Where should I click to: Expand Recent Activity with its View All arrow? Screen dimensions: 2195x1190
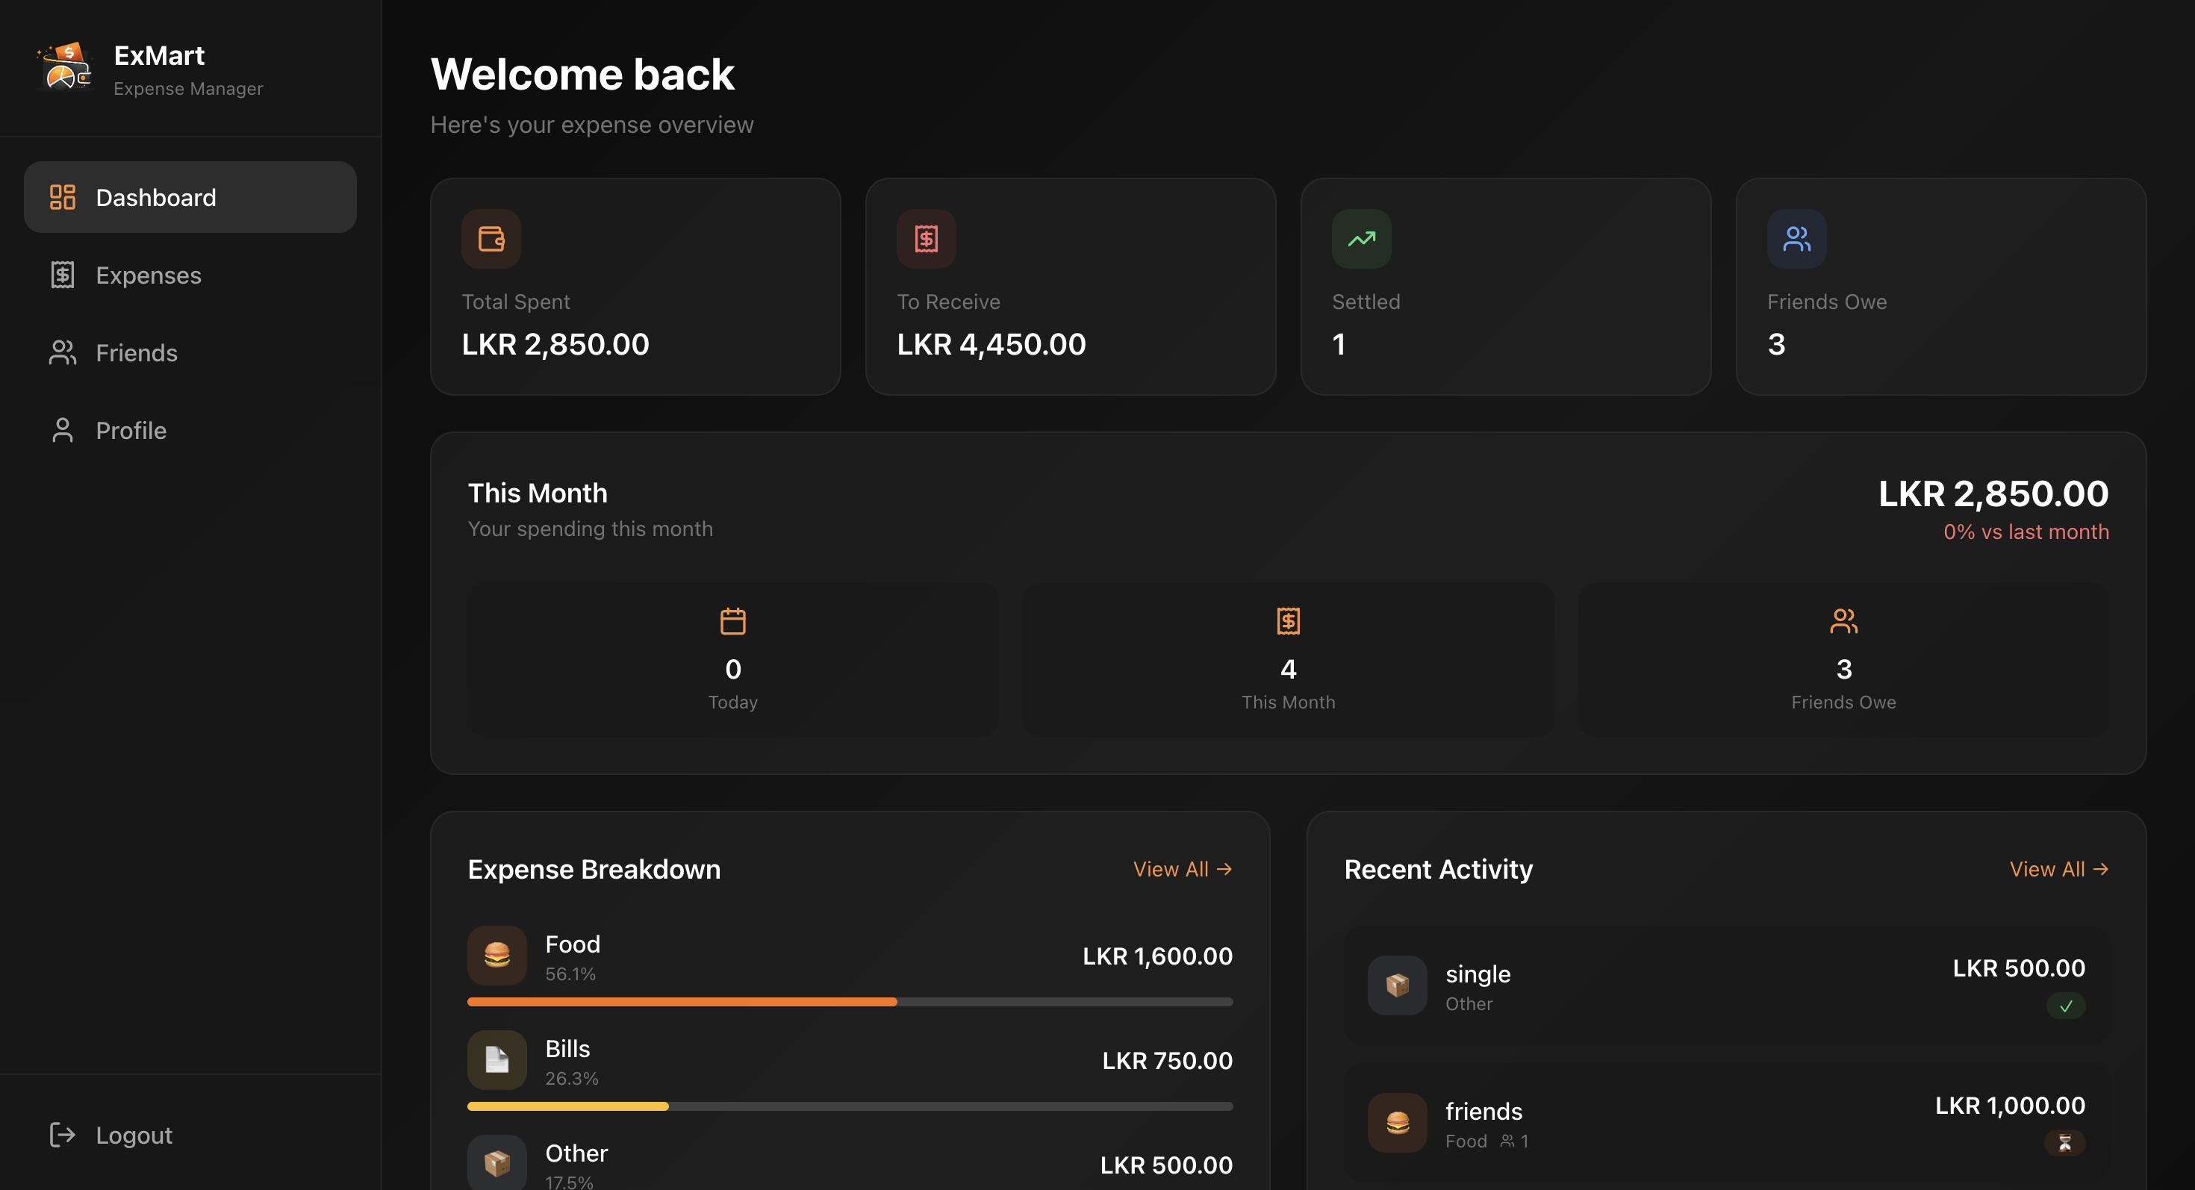click(x=2060, y=869)
